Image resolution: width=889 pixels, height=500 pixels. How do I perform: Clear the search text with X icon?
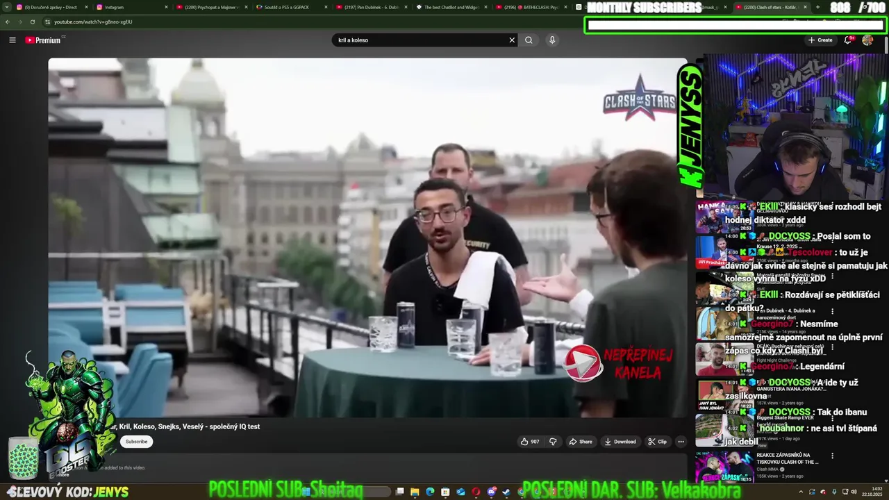pyautogui.click(x=512, y=40)
